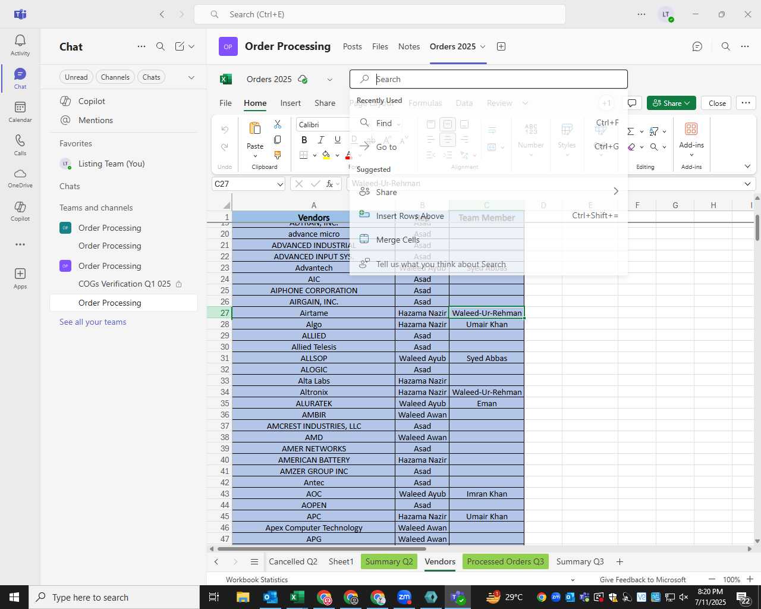The image size is (761, 609).
Task: Open File Explorer from the taskbar
Action: pos(243,597)
